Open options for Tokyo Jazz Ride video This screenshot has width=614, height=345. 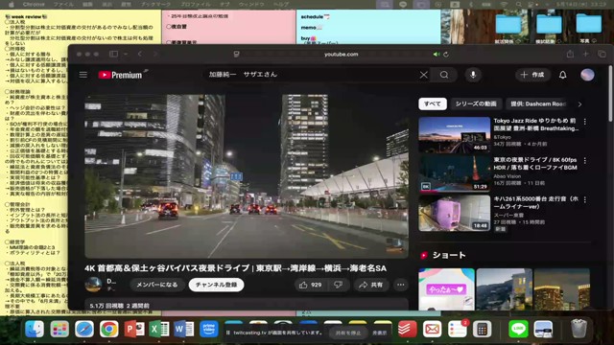(x=585, y=122)
